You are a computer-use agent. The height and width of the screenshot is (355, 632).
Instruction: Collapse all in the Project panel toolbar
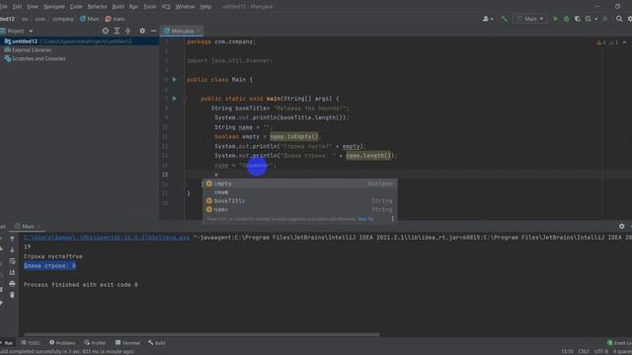coord(127,31)
